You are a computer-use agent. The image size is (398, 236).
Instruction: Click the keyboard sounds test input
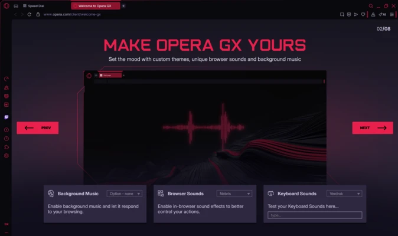pyautogui.click(x=315, y=215)
